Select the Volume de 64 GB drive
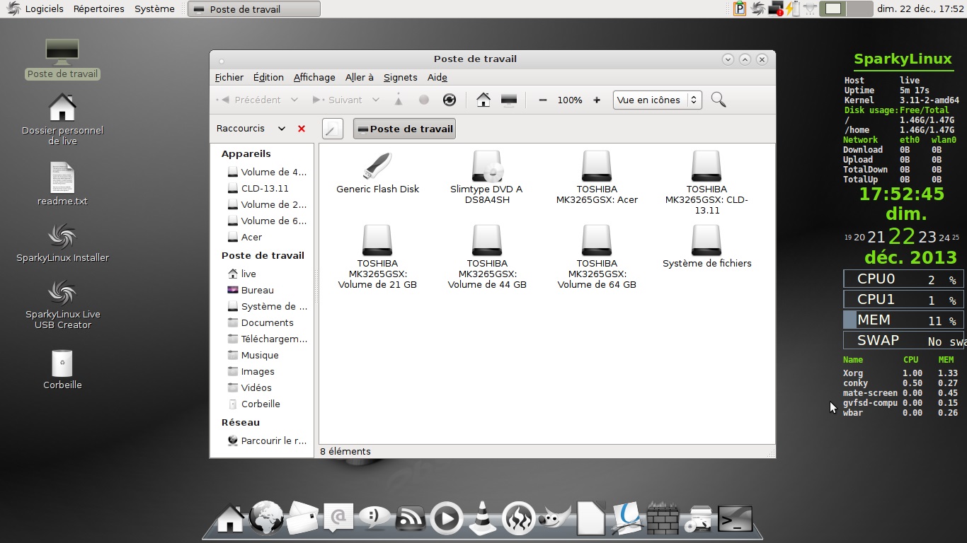Viewport: 967px width, 543px height. tap(597, 257)
